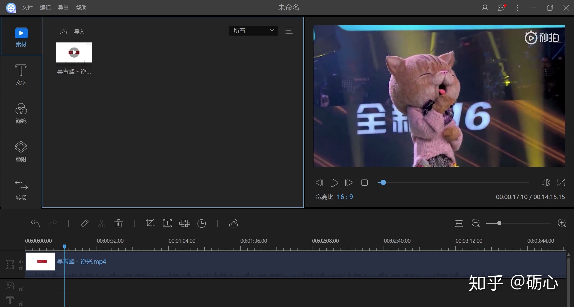Click the text track T icon

(x=10, y=300)
